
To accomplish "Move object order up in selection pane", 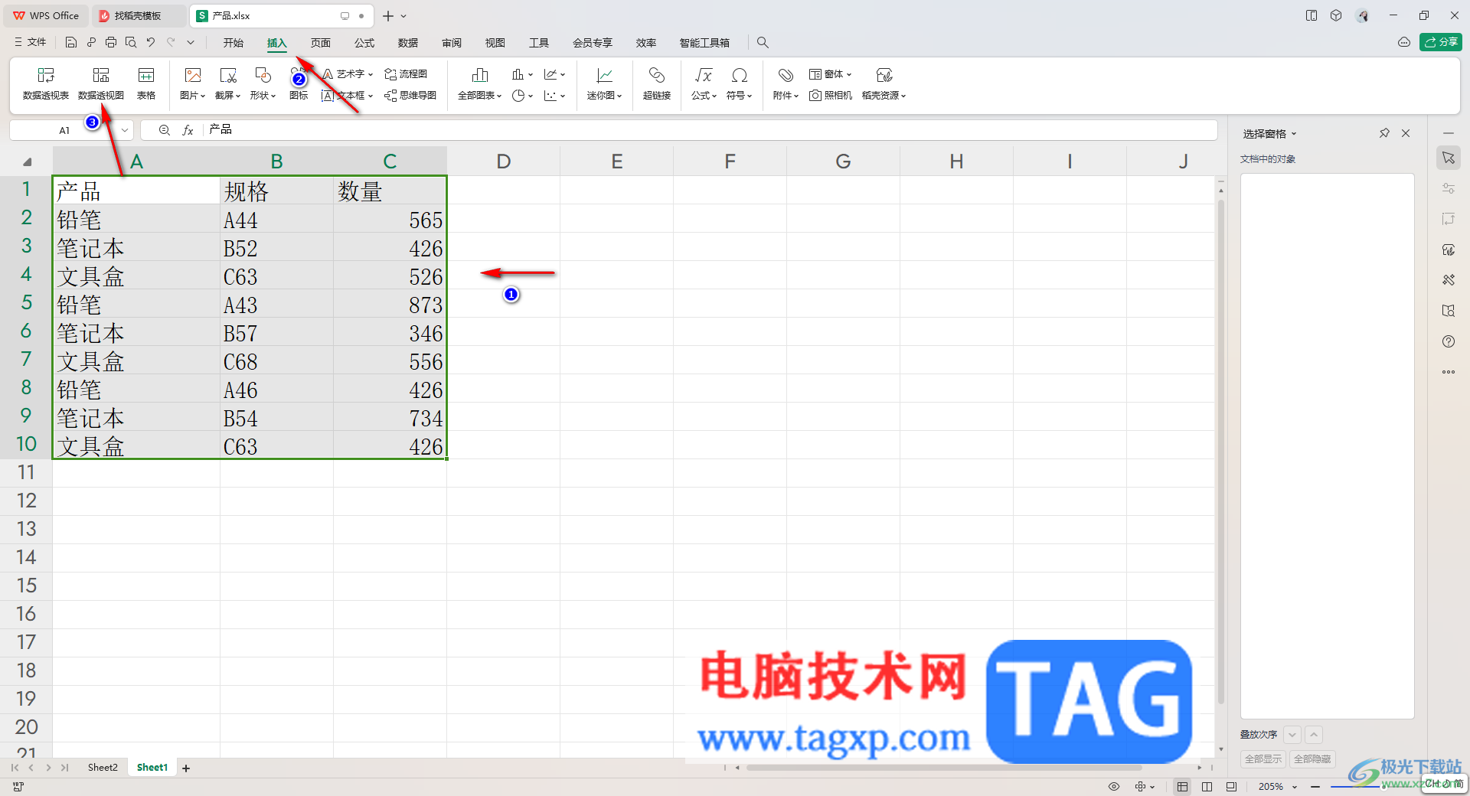I will click(1314, 735).
